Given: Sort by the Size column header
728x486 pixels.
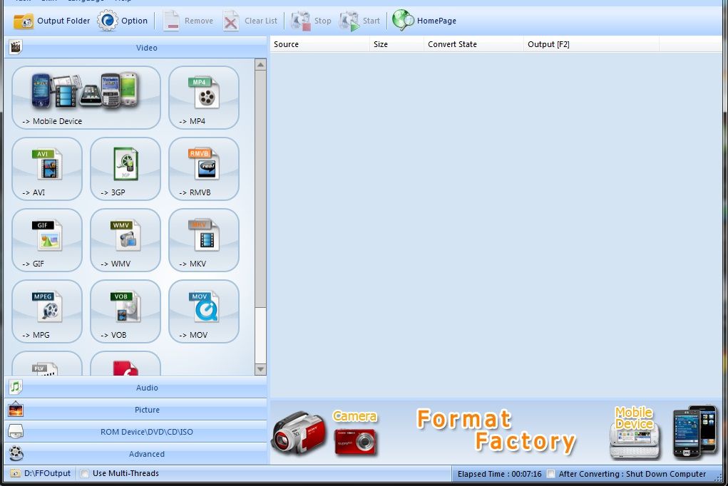Looking at the screenshot, I should coord(397,44).
